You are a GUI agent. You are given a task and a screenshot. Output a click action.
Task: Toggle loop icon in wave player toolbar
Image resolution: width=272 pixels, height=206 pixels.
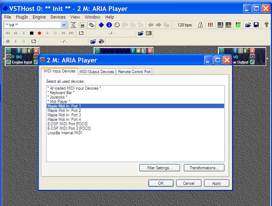pos(34,41)
